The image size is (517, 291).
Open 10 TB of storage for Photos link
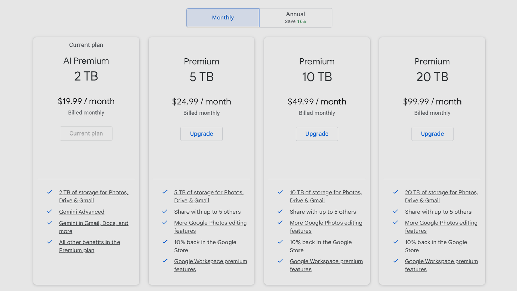click(x=326, y=193)
